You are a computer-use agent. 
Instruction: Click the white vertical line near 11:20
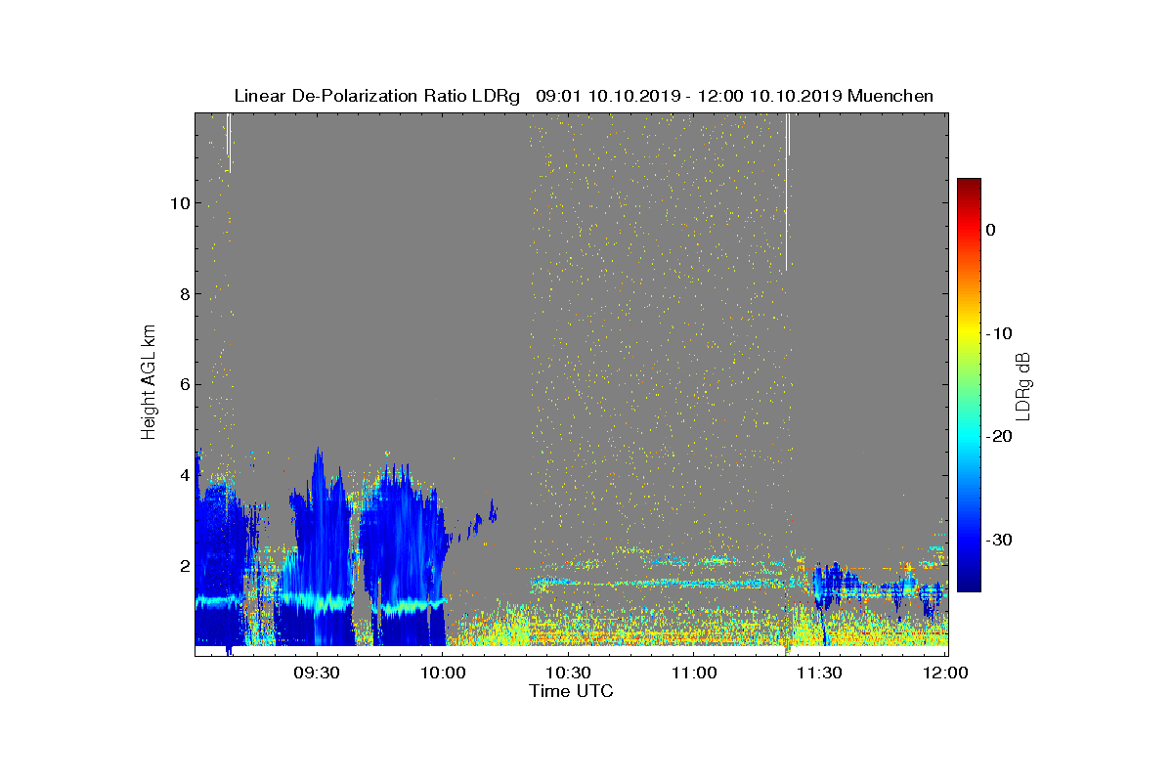(787, 192)
